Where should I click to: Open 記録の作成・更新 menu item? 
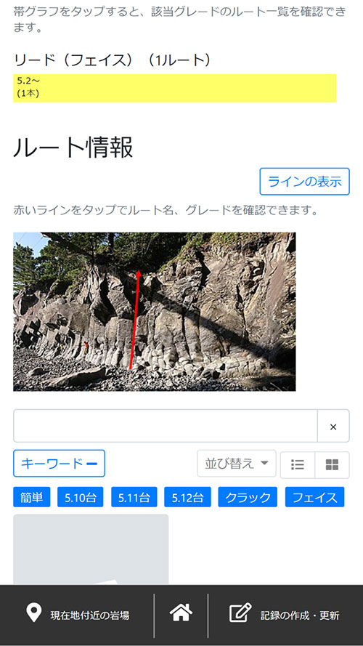300,615
